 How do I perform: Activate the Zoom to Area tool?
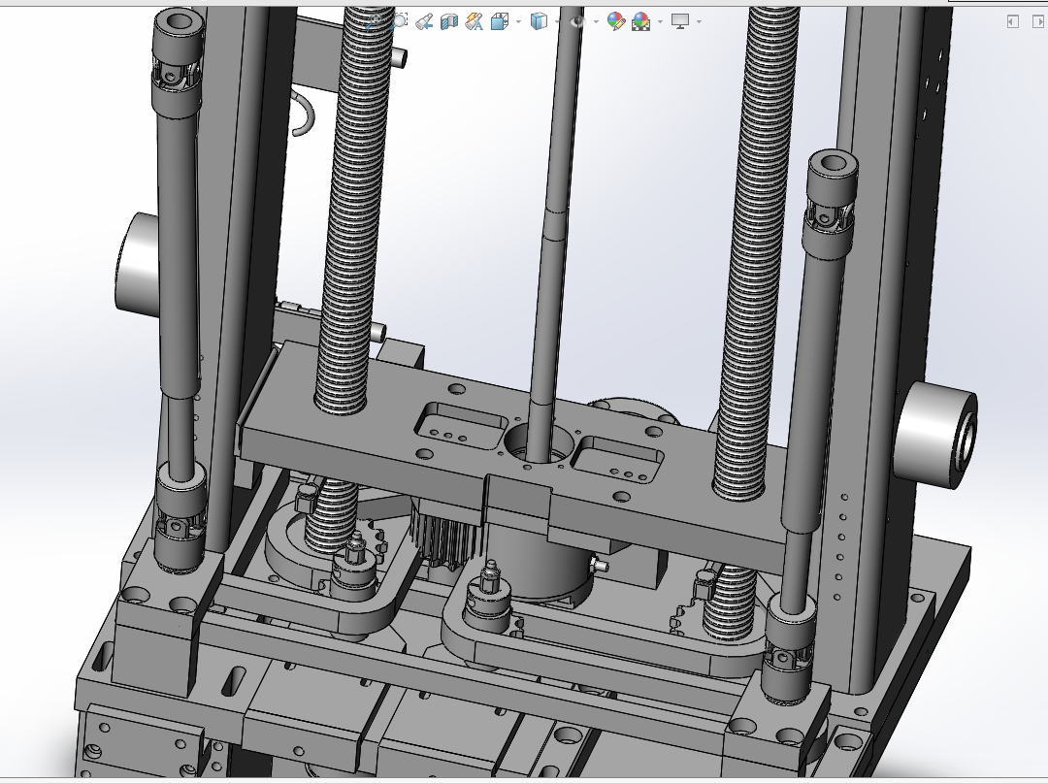coord(400,20)
